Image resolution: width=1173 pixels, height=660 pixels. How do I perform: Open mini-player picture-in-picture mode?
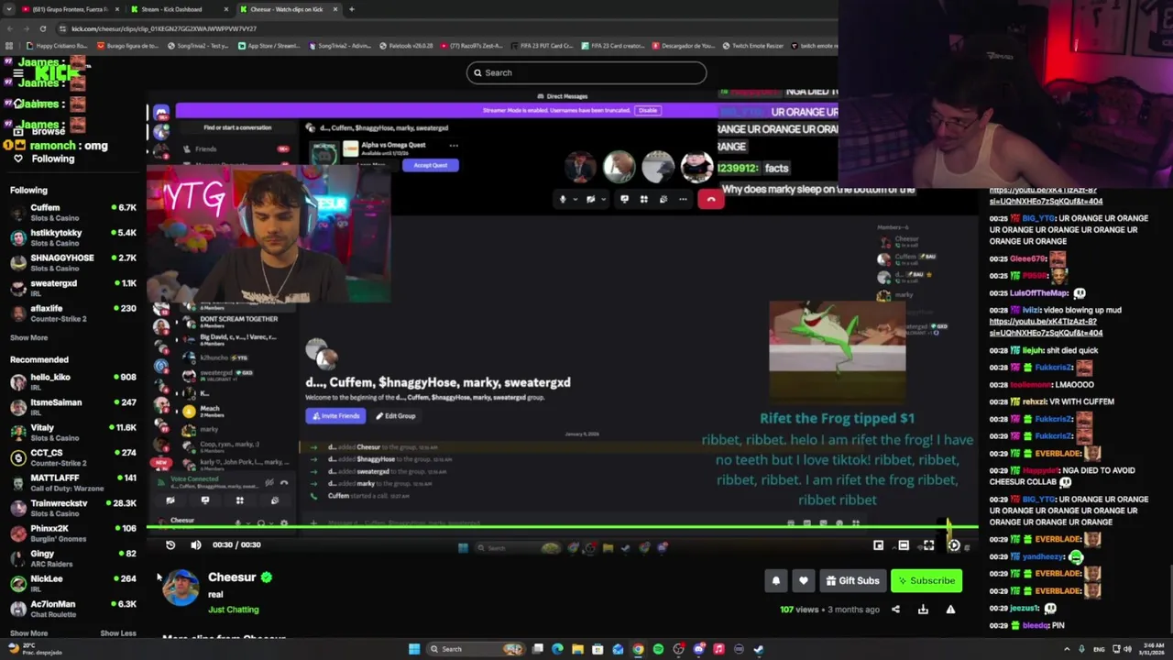[x=878, y=545]
